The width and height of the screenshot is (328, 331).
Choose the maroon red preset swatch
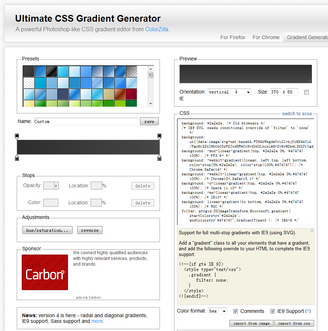(x=131, y=94)
